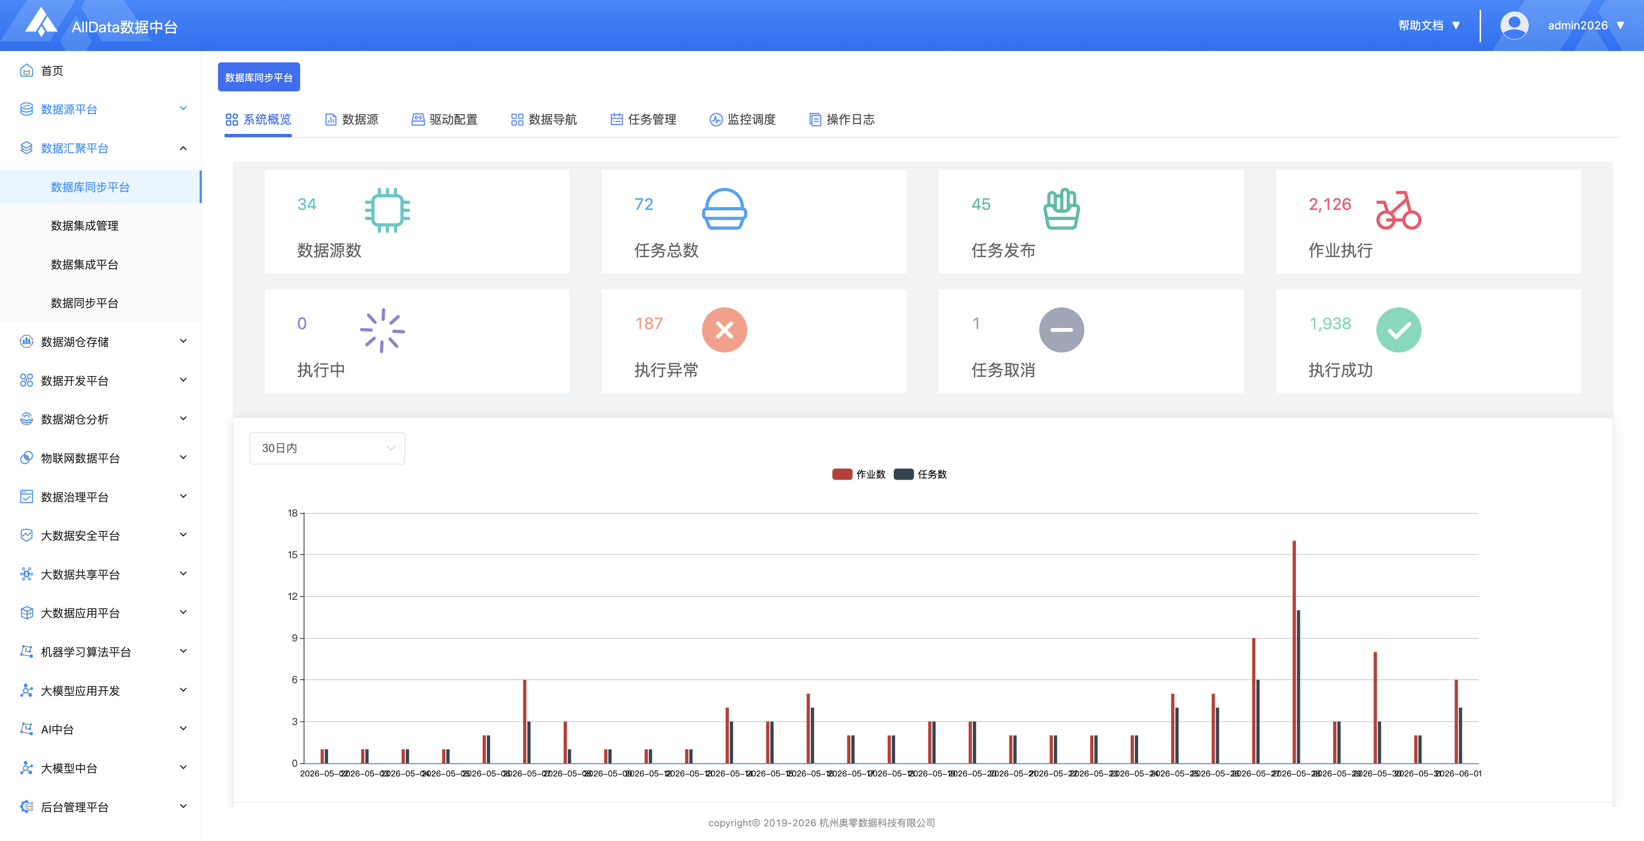Toggle the 任务数 legend series
The height and width of the screenshot is (841, 1644).
pos(920,474)
